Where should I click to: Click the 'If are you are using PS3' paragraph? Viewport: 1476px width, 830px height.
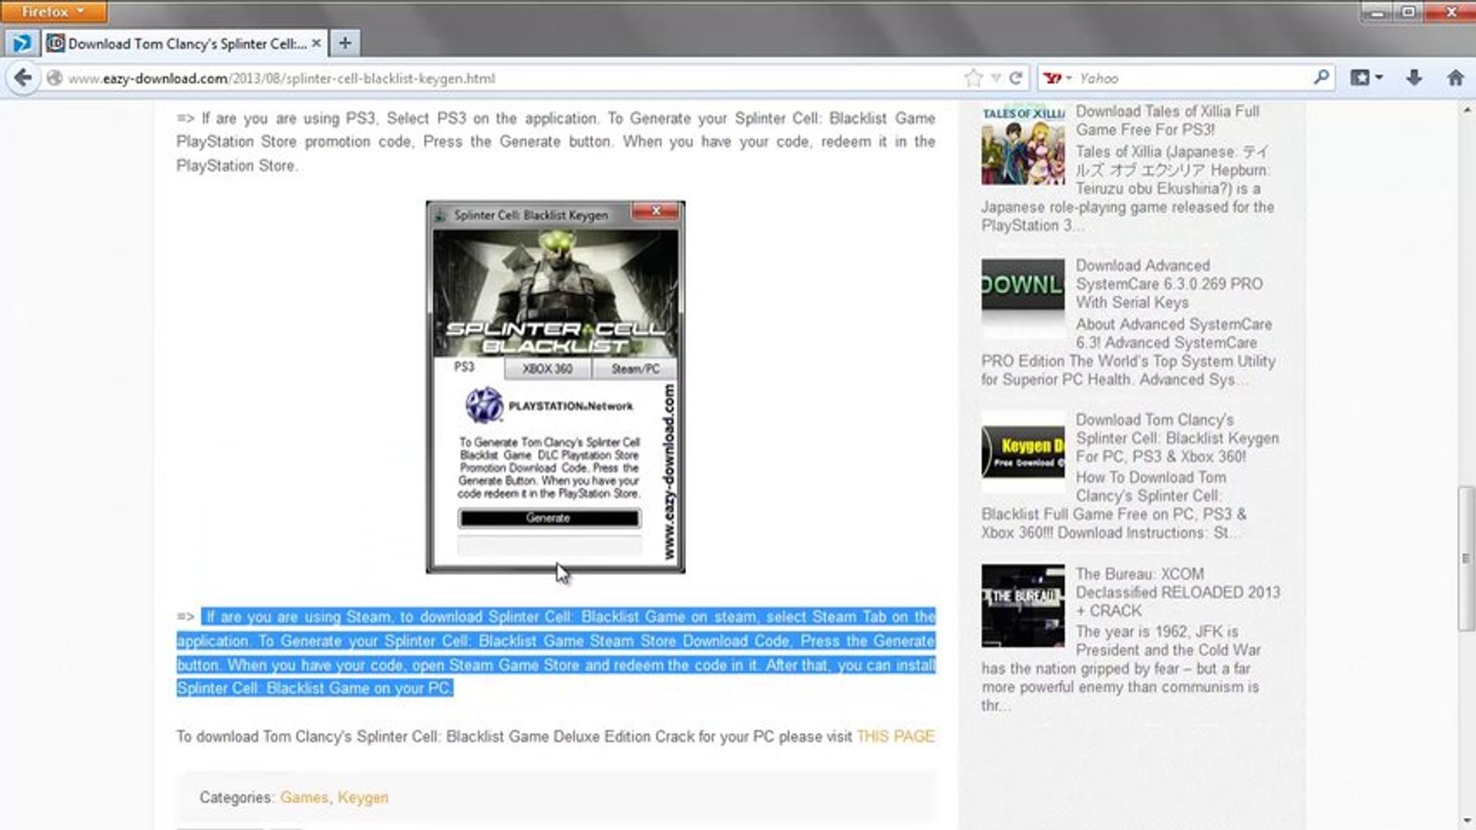click(x=556, y=141)
